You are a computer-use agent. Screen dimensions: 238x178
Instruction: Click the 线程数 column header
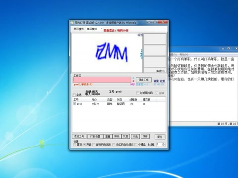(133, 99)
